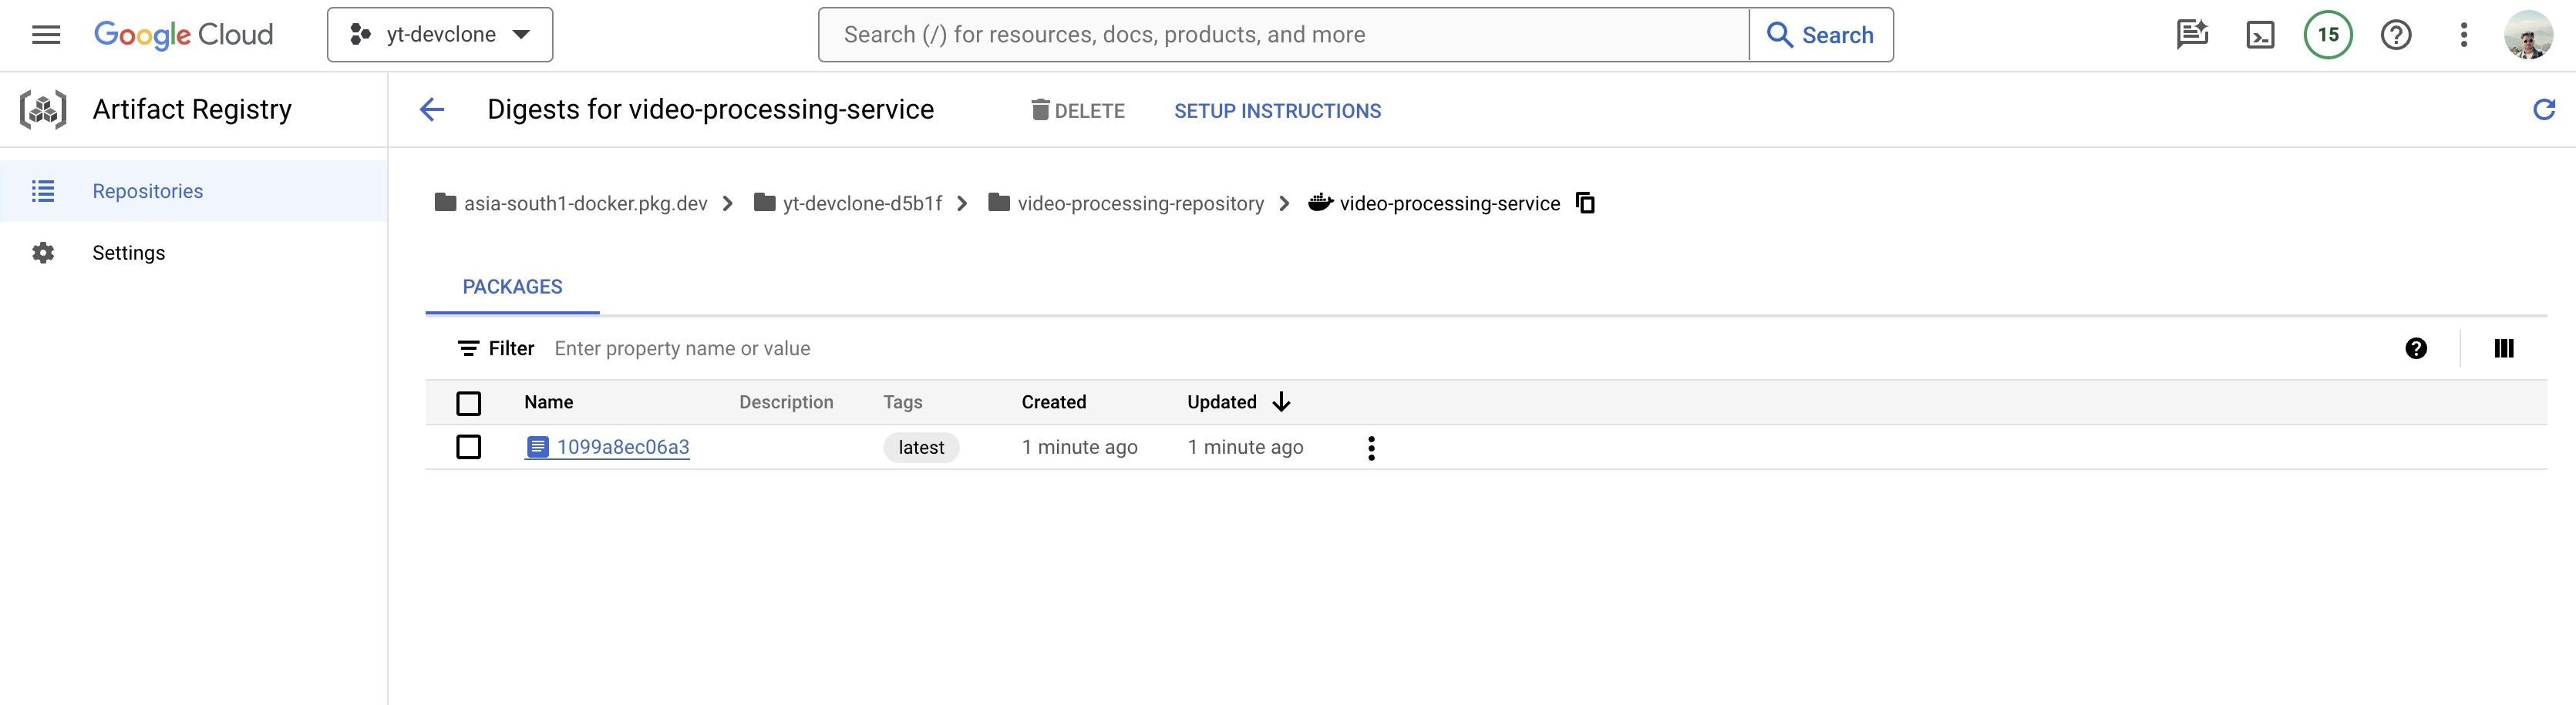Click SETUP INSTRUCTIONS button
Image resolution: width=2576 pixels, height=705 pixels.
[1277, 111]
